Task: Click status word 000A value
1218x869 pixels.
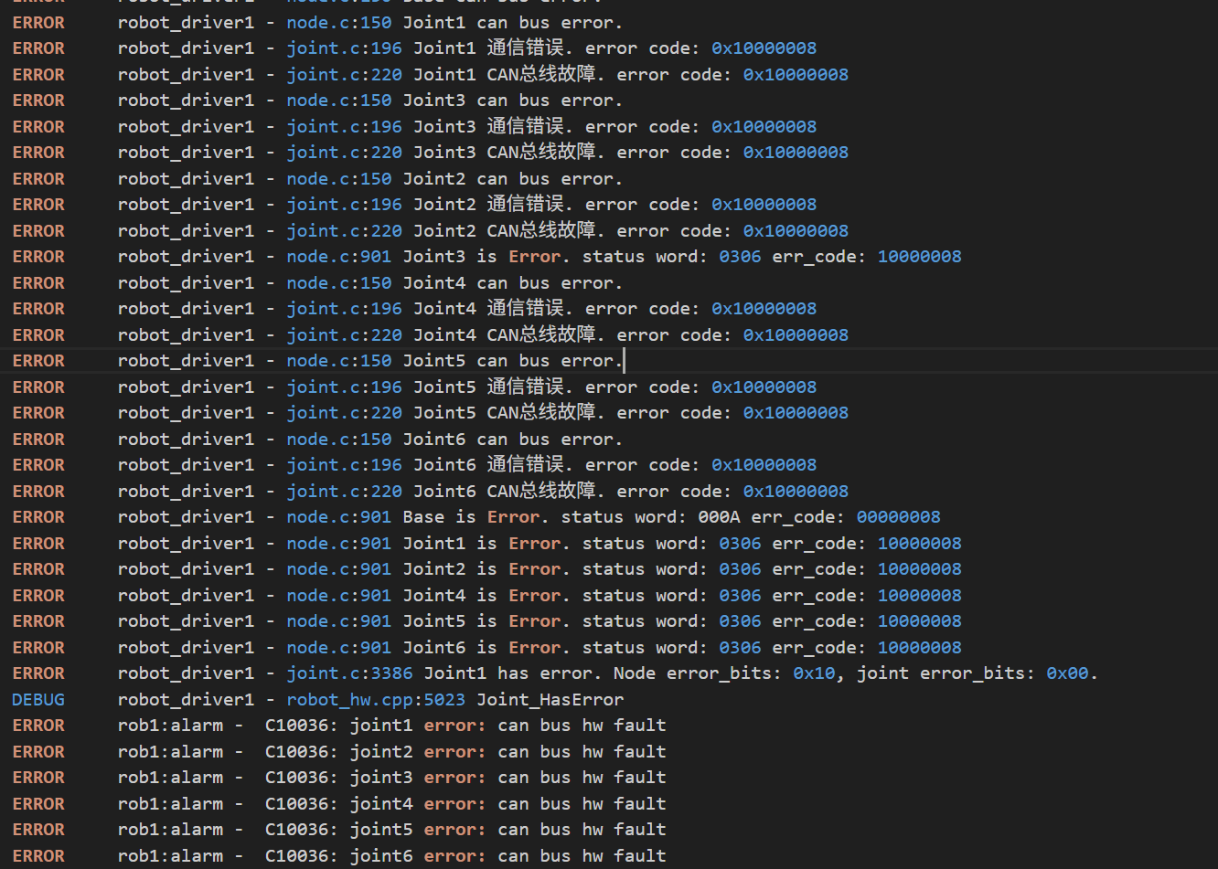Action: [719, 517]
